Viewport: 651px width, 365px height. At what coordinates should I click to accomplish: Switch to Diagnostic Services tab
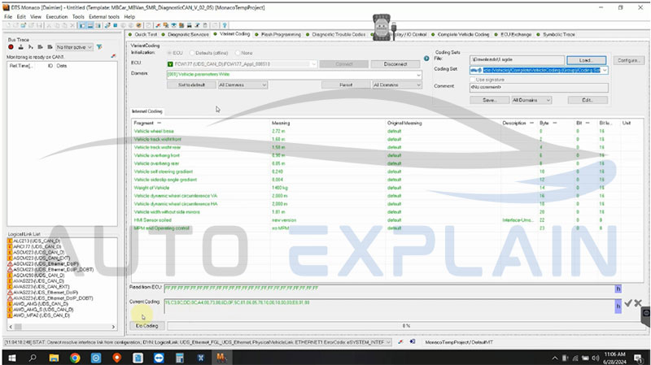[x=186, y=34]
